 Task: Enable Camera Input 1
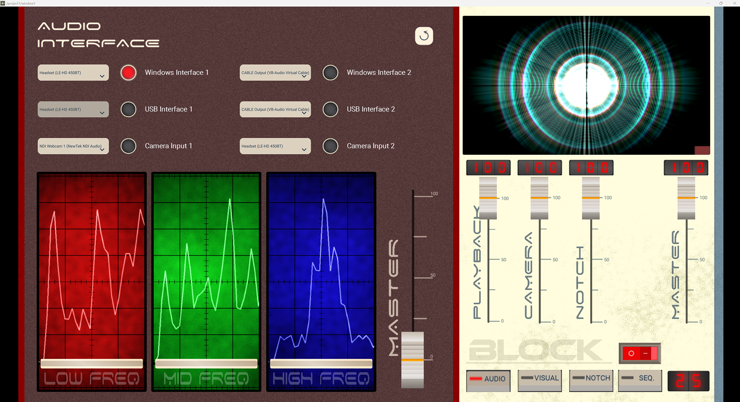[128, 146]
